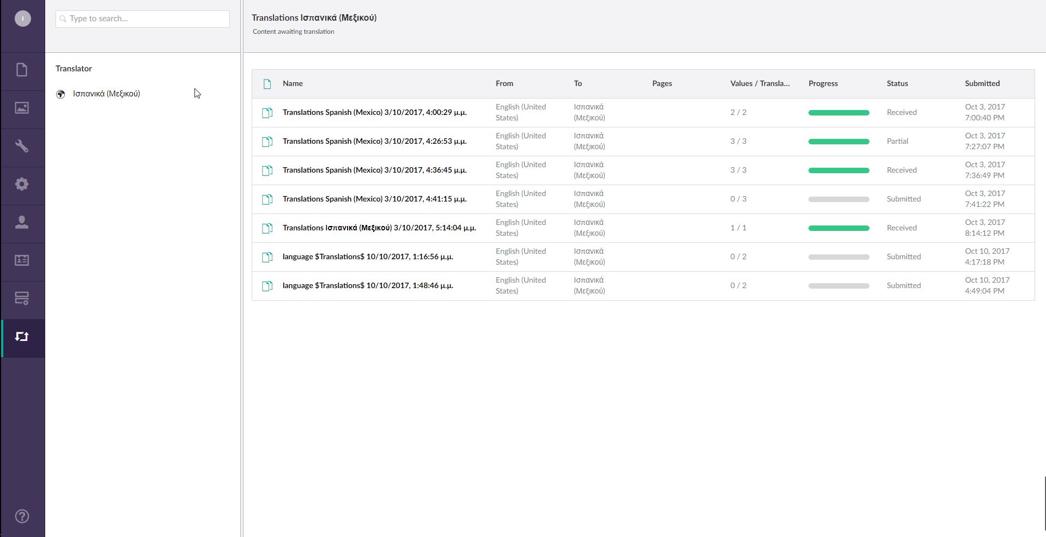Click file icon of 4:41:15 translation row

click(267, 199)
